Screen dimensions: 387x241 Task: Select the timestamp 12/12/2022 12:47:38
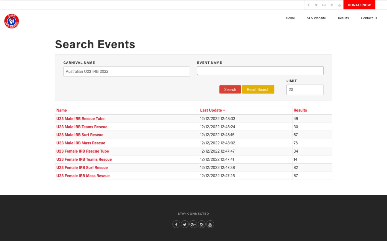tap(218, 167)
